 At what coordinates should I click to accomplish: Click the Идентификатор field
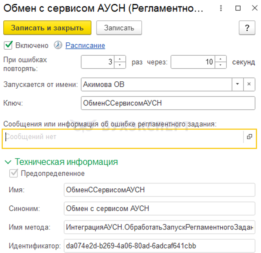160,246
